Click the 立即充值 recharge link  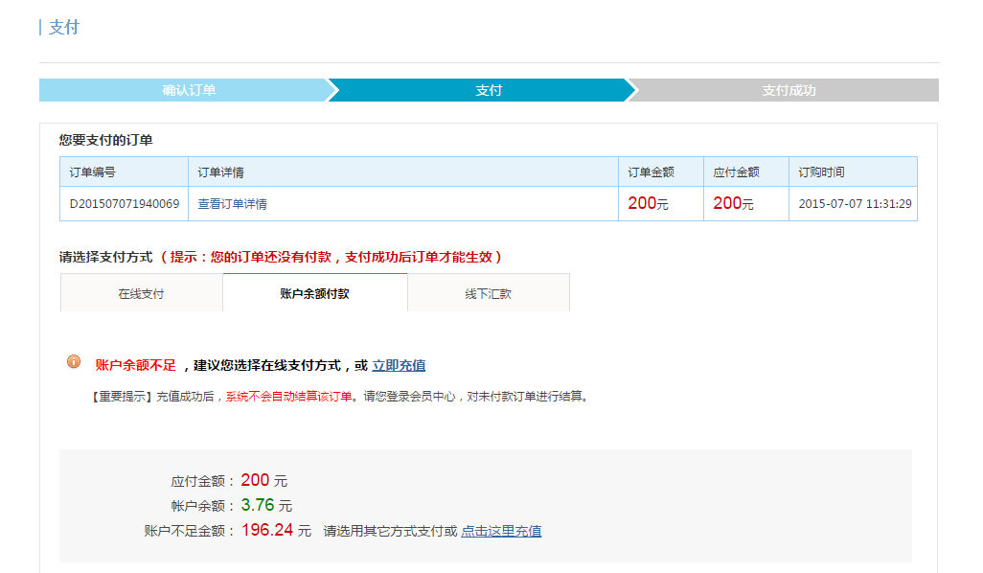click(399, 365)
